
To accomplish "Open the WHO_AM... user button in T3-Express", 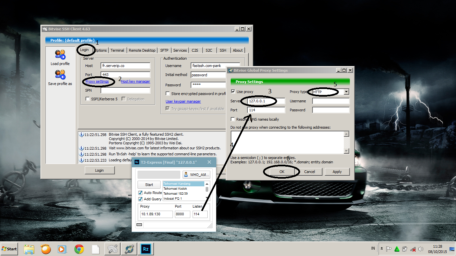I will pyautogui.click(x=196, y=174).
